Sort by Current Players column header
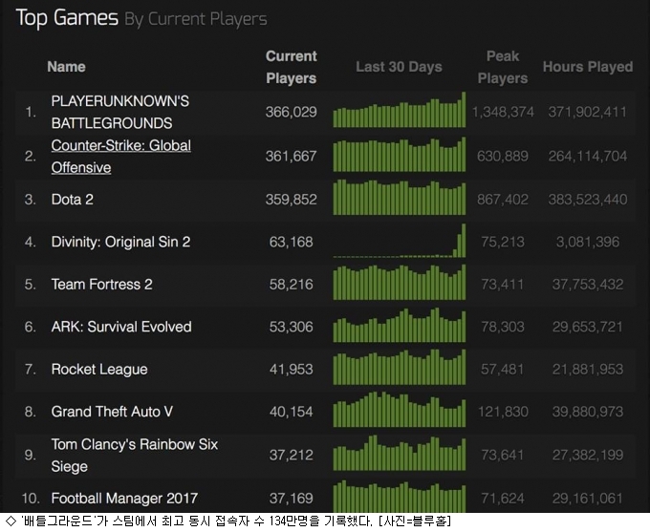650x532 pixels. [291, 67]
